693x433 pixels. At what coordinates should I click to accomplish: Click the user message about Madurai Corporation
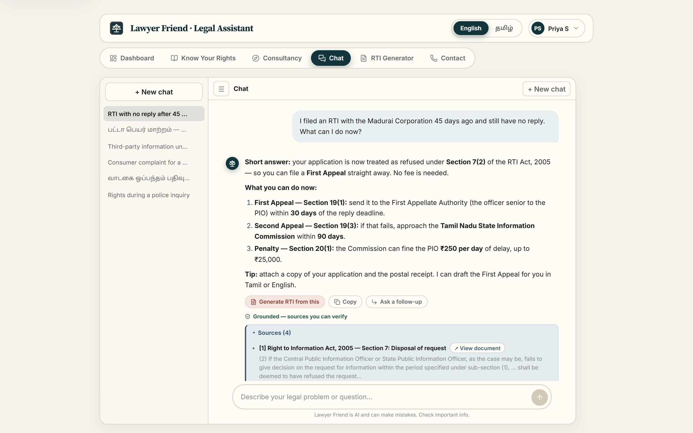coord(425,126)
